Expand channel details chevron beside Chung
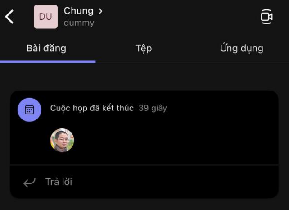 (x=100, y=11)
